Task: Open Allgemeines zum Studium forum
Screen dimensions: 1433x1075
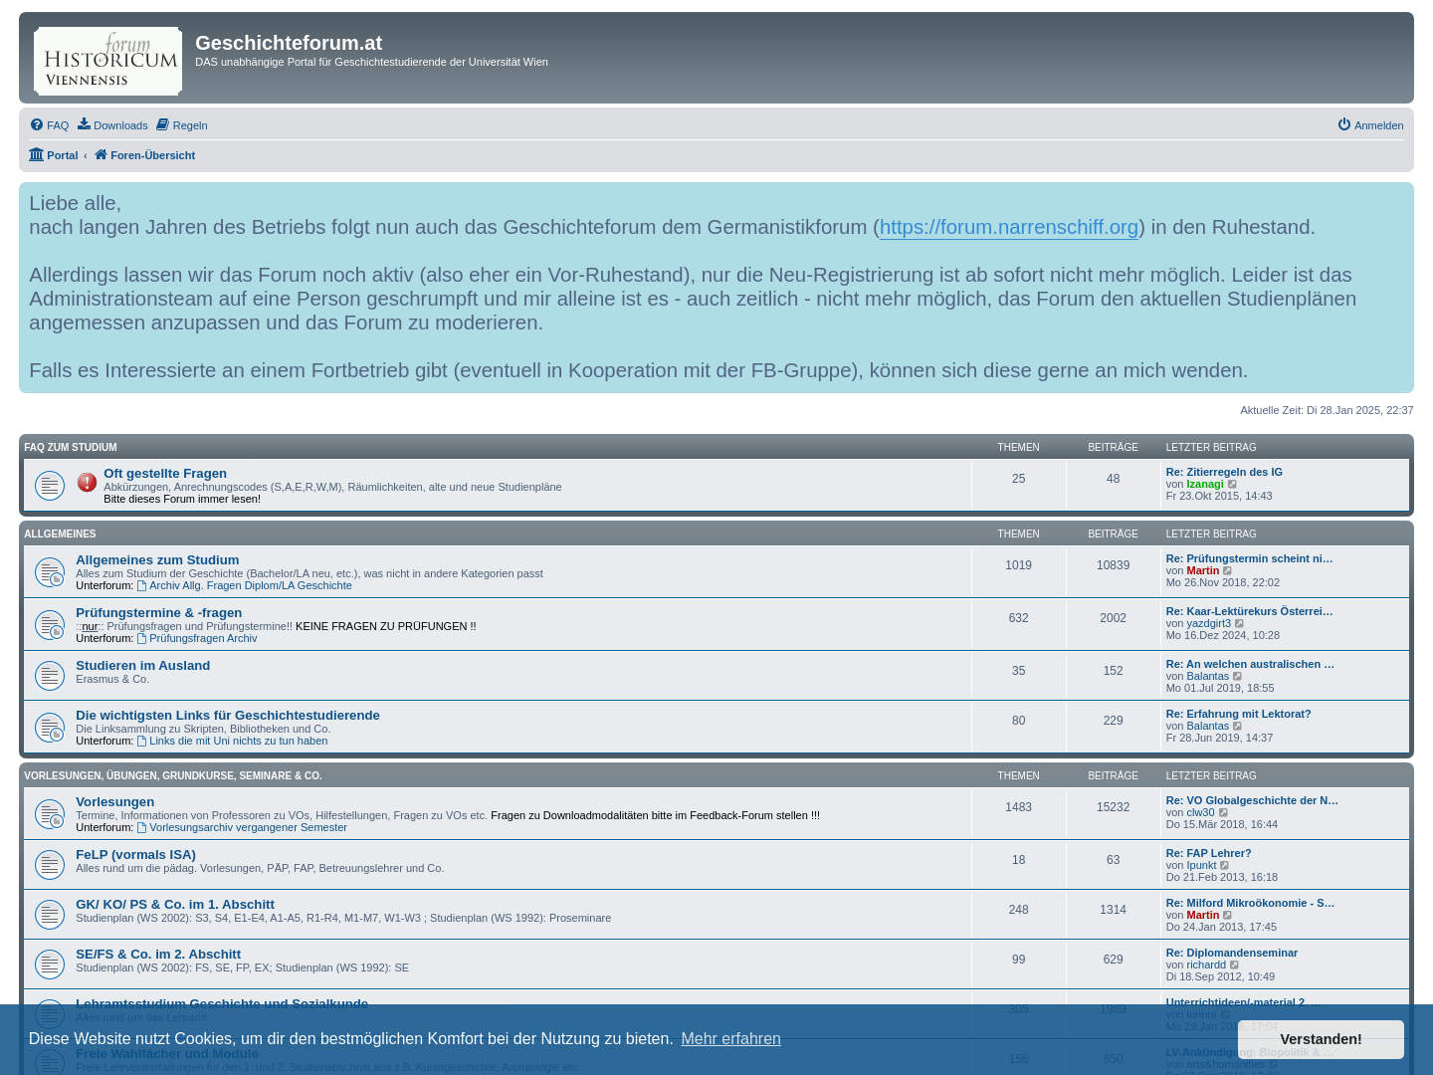Action: click(157, 560)
